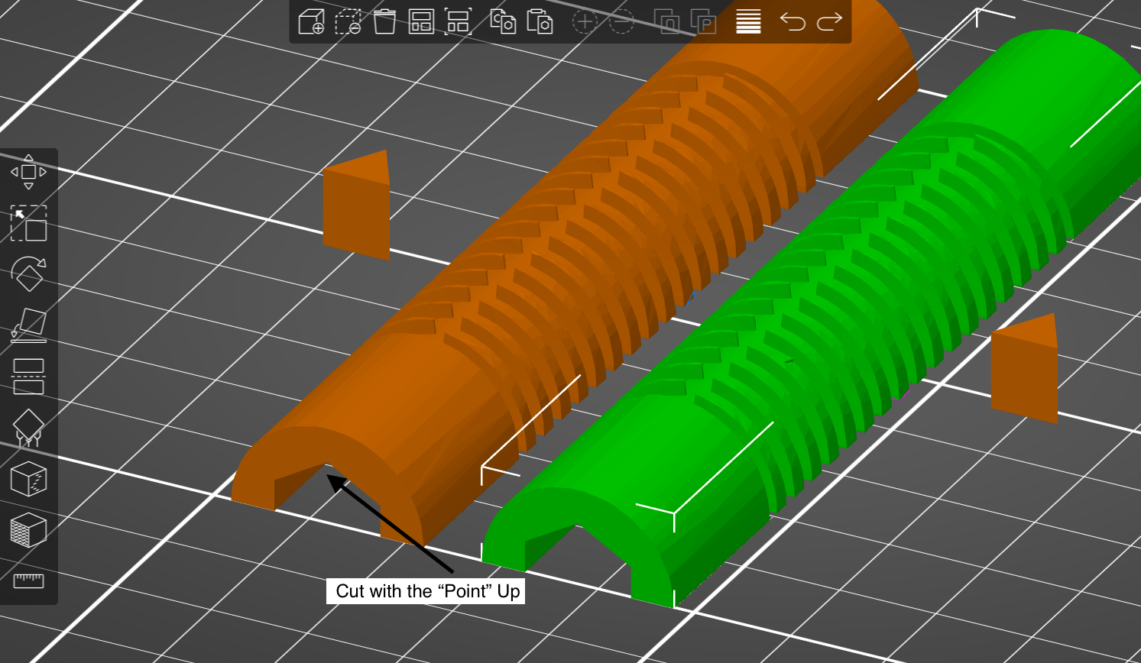The image size is (1141, 663).
Task: Select the small orange wedge near the Rotate tool
Action: tap(357, 205)
